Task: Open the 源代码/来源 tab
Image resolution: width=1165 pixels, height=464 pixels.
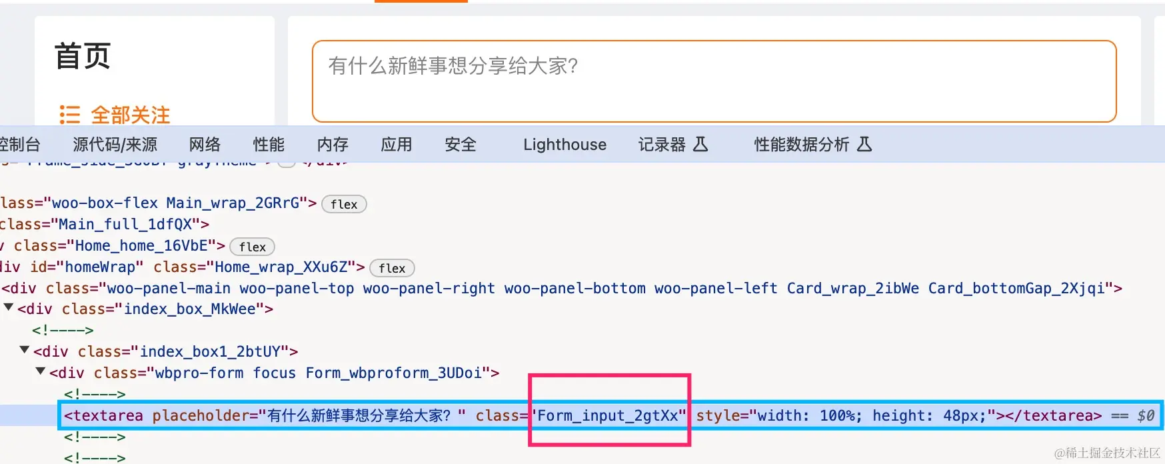Action: [x=115, y=144]
